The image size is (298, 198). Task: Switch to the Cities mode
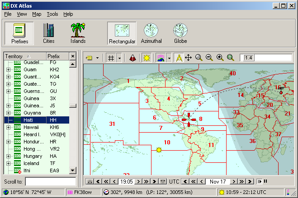pos(48,33)
